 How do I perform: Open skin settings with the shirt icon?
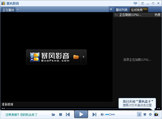click(145, 114)
